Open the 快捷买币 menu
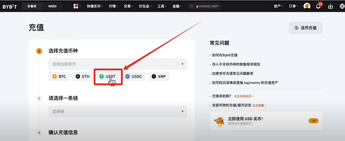345x141 pixels. click(x=95, y=6)
